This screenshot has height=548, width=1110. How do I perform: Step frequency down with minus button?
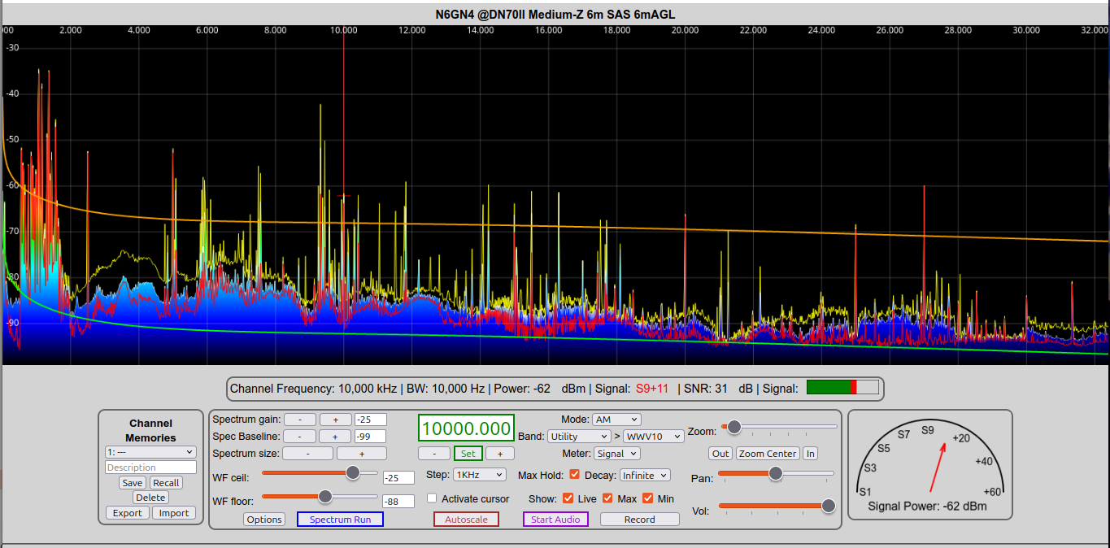pos(434,454)
